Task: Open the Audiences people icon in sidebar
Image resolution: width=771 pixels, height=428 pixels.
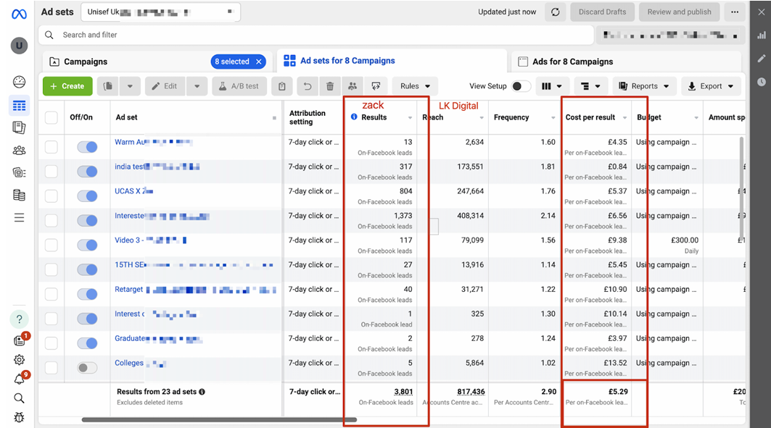Action: [x=19, y=150]
